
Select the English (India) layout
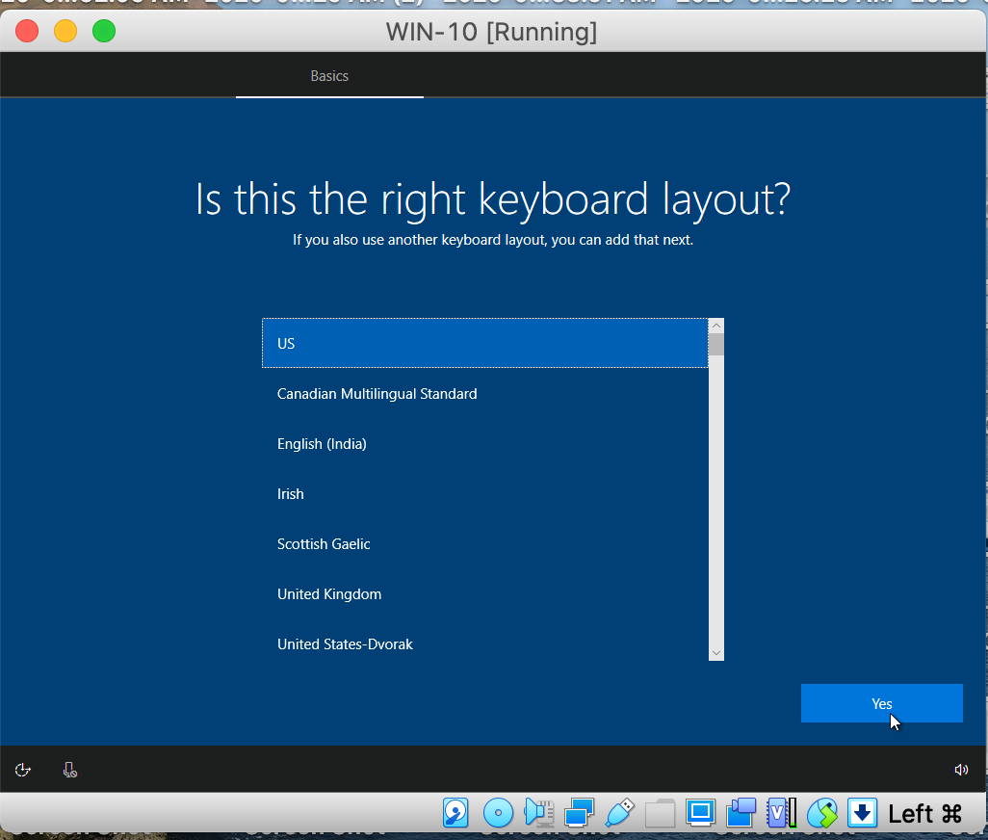click(485, 444)
